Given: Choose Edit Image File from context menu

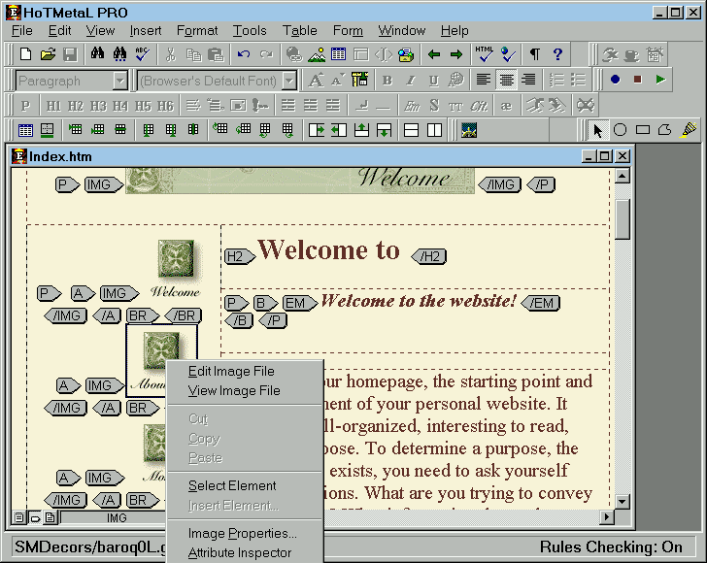Looking at the screenshot, I should [231, 371].
